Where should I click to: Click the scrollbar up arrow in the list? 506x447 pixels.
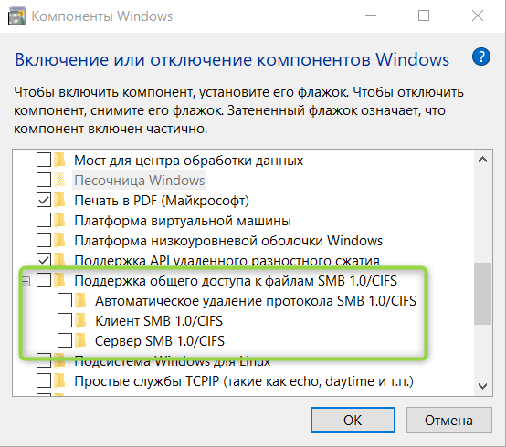point(483,160)
